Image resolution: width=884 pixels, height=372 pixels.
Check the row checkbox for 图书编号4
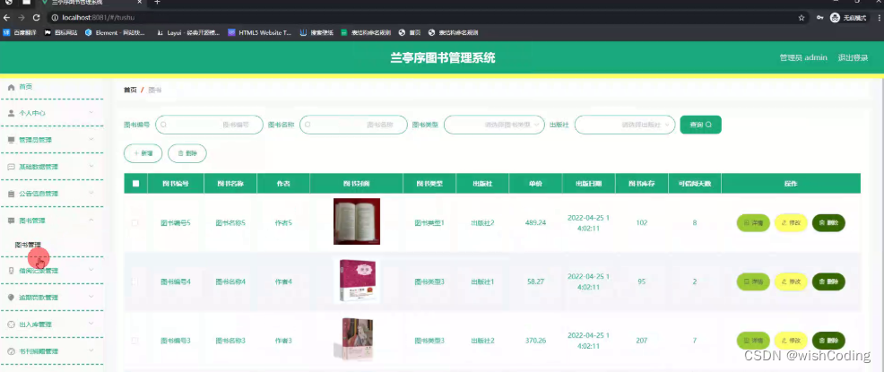[x=134, y=281]
